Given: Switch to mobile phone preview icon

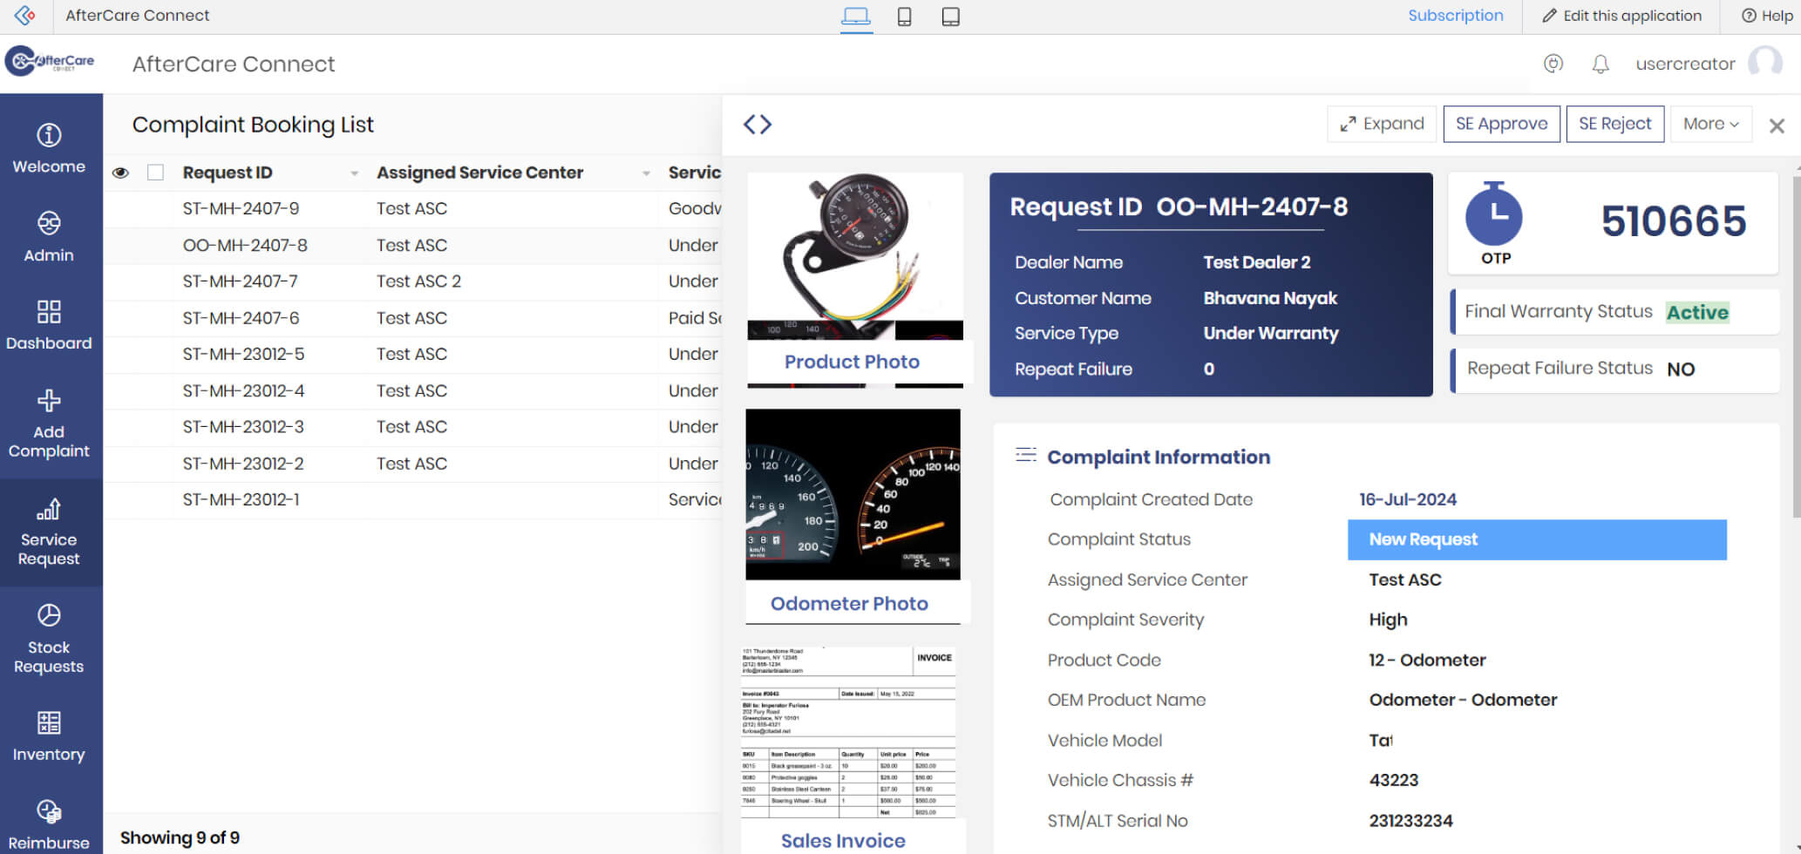Looking at the screenshot, I should pyautogui.click(x=904, y=17).
